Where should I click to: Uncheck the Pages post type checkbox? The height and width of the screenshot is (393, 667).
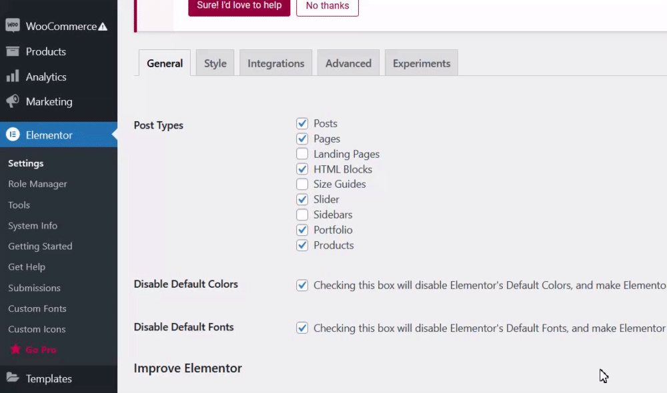coord(302,139)
